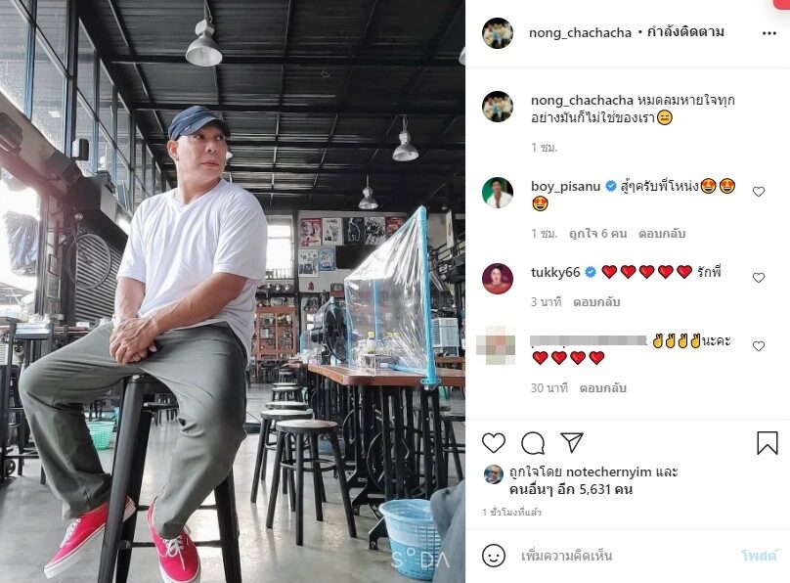790x583 pixels.
Task: Open emoji picker smiley icon
Action: [493, 556]
